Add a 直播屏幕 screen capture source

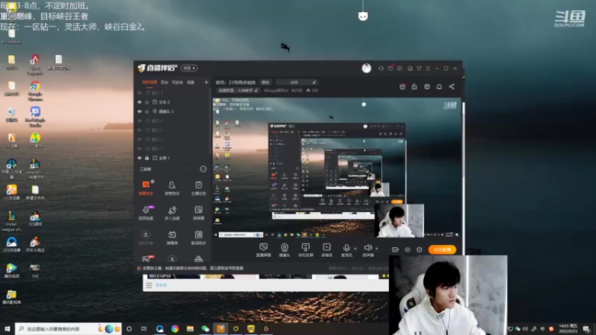click(264, 250)
